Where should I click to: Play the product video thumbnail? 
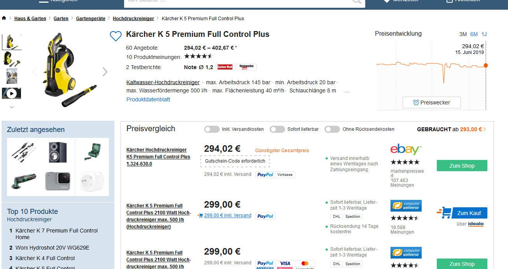pyautogui.click(x=12, y=93)
